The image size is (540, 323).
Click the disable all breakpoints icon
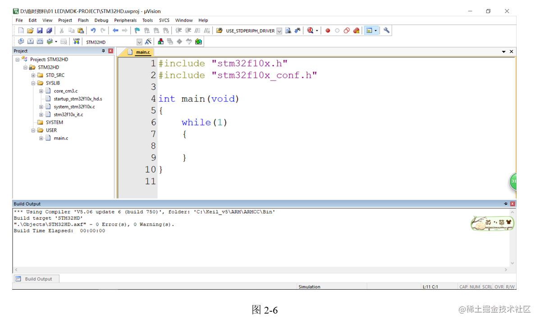point(347,31)
